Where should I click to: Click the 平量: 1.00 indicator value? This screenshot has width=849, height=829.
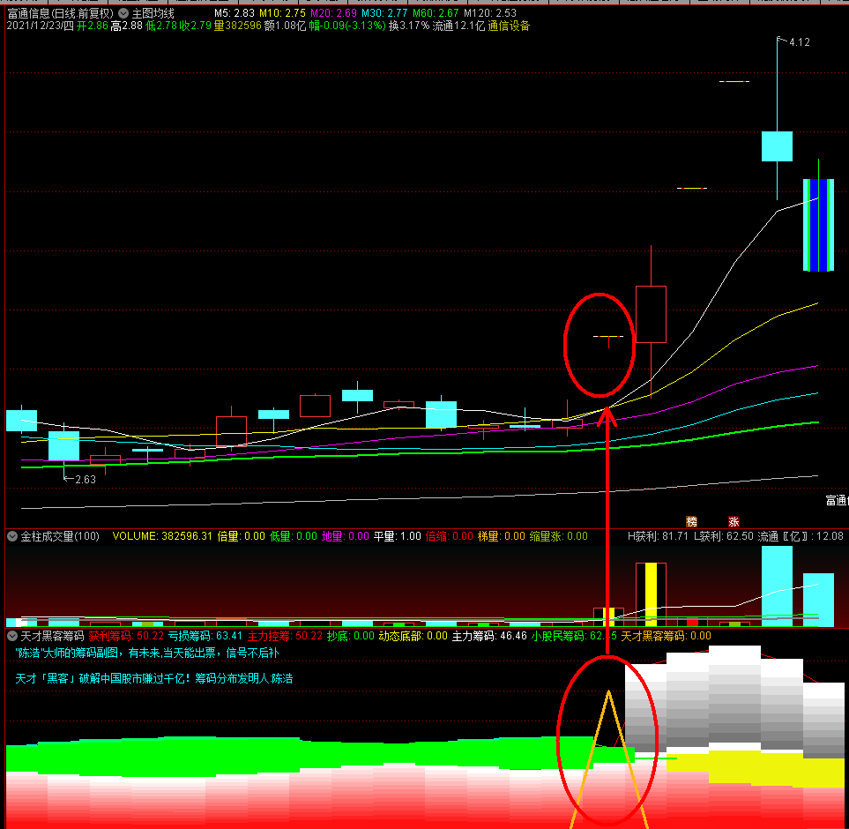[x=398, y=536]
